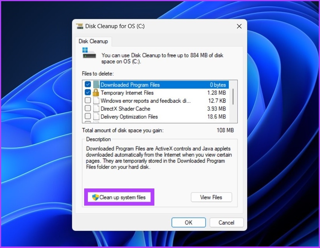The image size is (320, 248).
Task: Select the Downloaded Program Files row text
Action: 130,85
